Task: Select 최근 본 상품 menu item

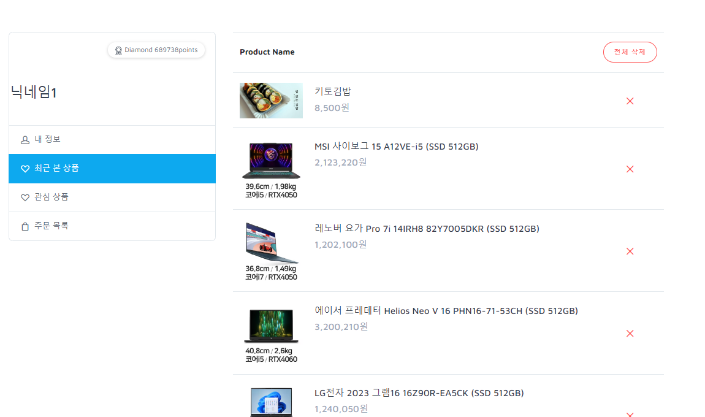Action: pos(112,169)
